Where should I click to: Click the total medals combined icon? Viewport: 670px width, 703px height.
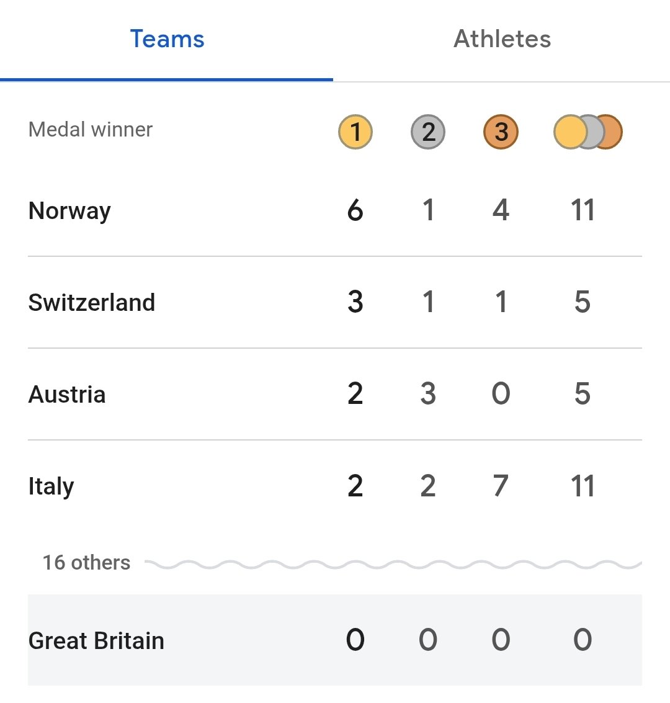click(587, 132)
